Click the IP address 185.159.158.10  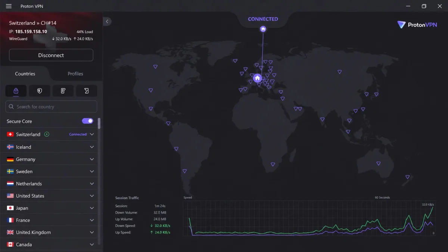(x=31, y=32)
